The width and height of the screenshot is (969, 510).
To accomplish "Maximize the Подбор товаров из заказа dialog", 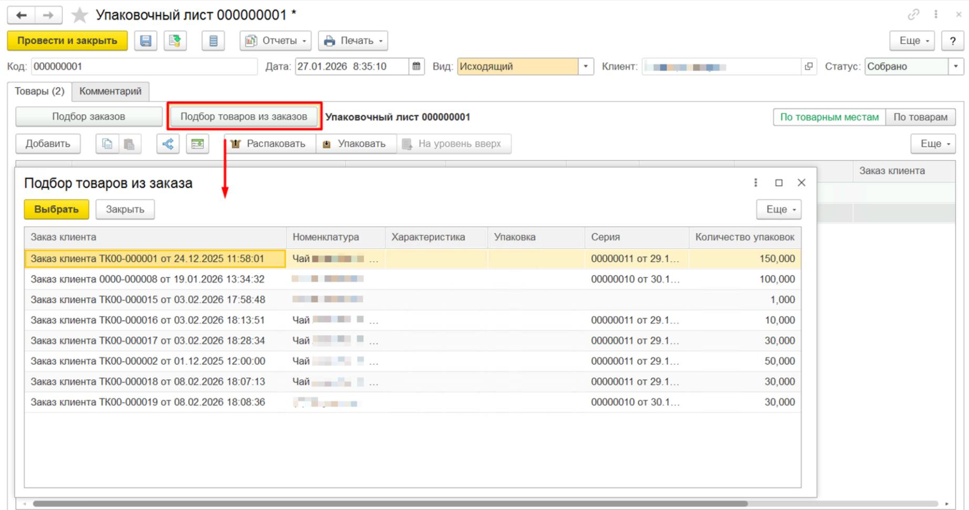I will [779, 182].
